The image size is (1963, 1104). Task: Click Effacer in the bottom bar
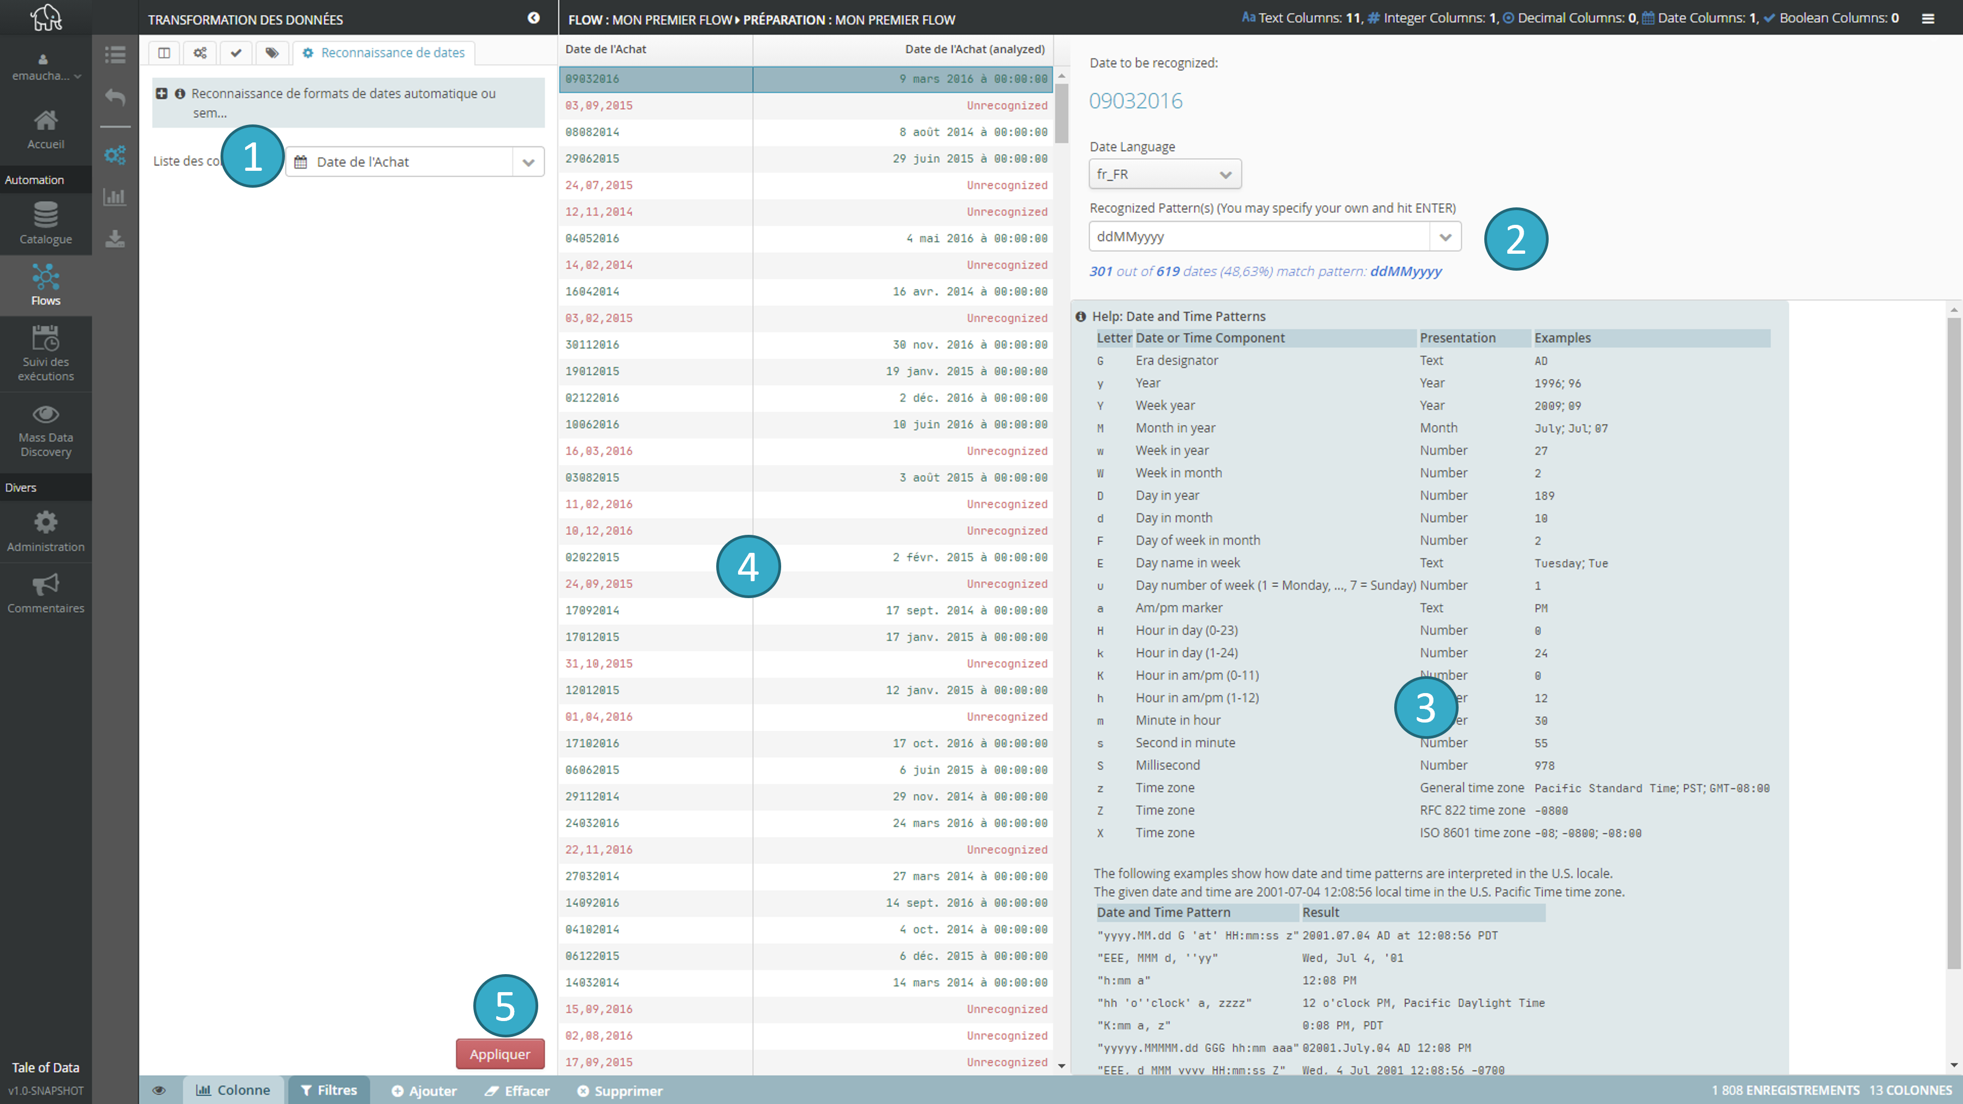point(517,1091)
